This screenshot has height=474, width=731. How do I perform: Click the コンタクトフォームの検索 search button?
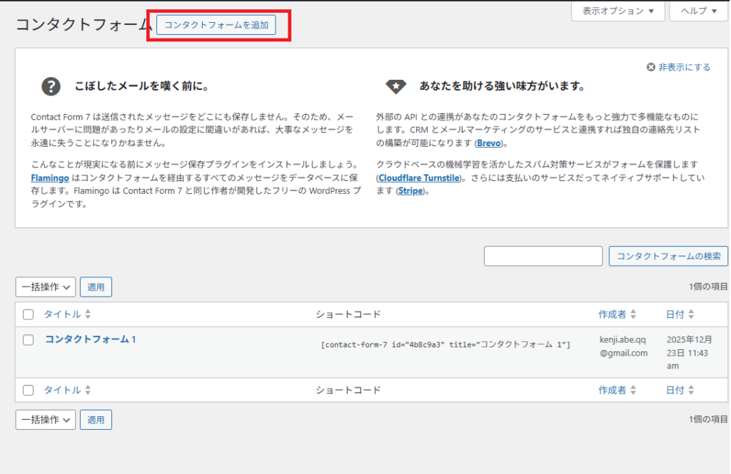668,256
